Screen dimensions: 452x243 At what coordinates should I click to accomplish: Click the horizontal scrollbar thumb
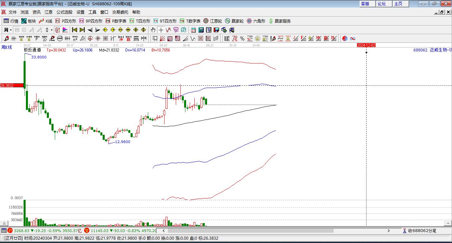click(250, 231)
